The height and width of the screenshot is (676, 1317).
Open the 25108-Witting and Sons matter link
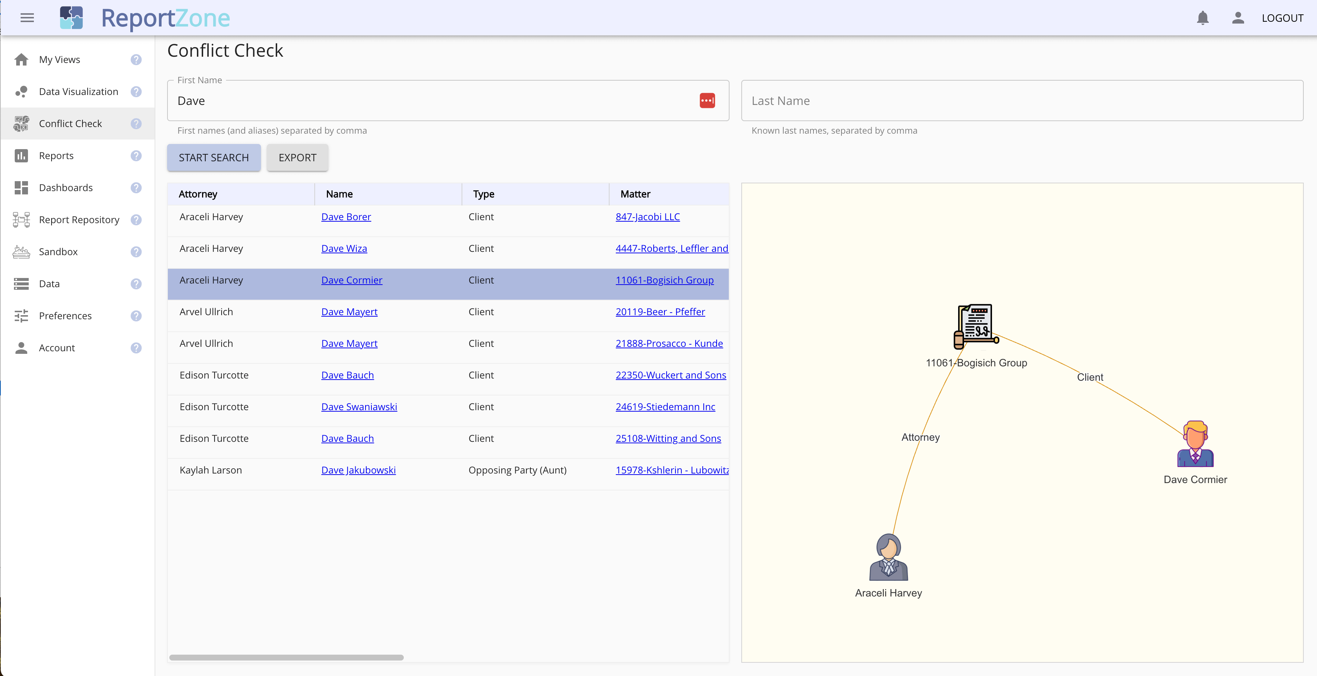click(x=668, y=439)
